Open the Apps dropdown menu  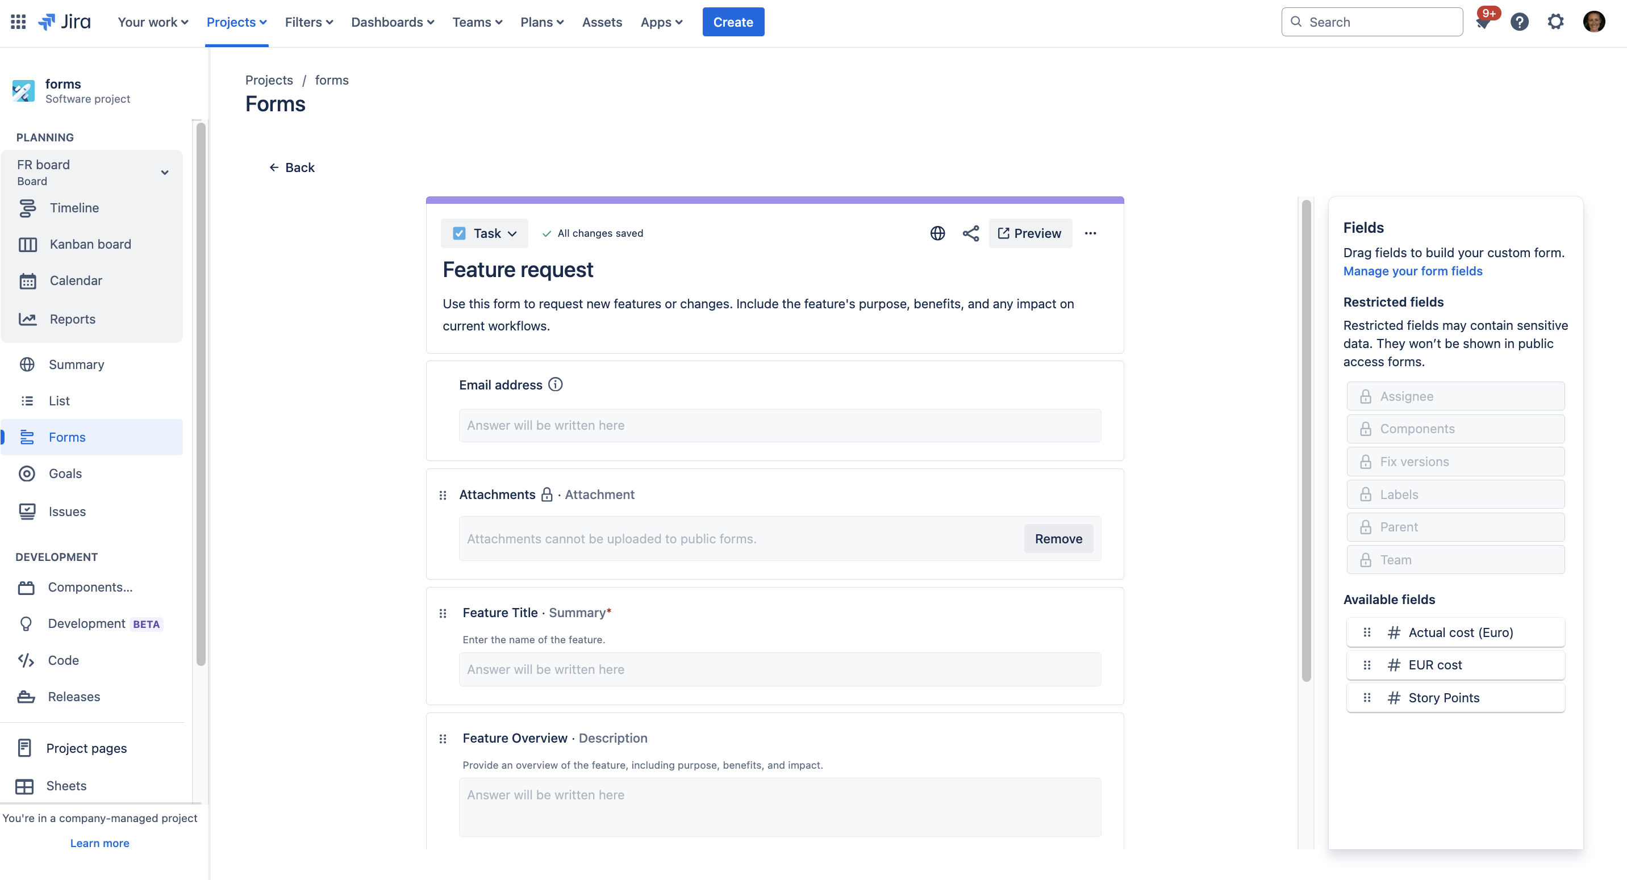(661, 22)
